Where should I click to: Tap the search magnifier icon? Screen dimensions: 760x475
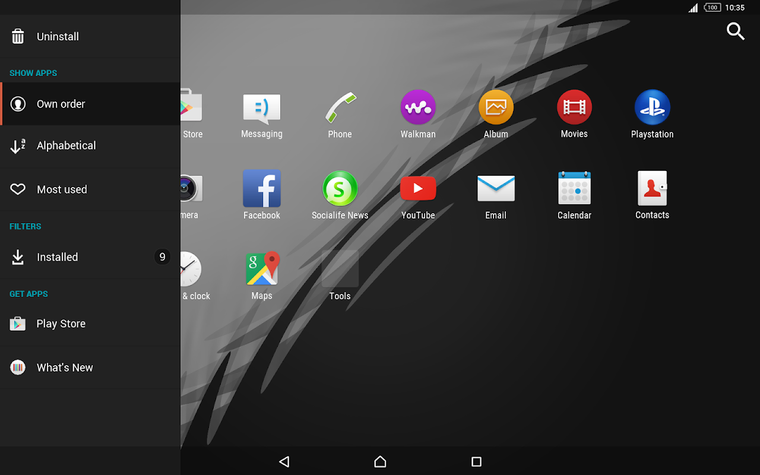[736, 31]
